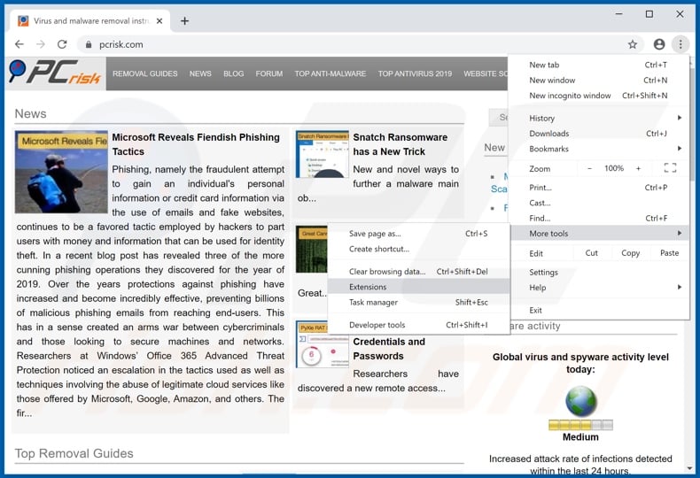Image resolution: width=700 pixels, height=478 pixels.
Task: Choose Exit from Chrome menu
Action: (x=598, y=311)
